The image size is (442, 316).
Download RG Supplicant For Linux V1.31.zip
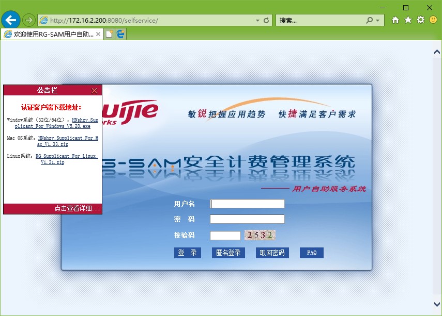pyautogui.click(x=67, y=159)
